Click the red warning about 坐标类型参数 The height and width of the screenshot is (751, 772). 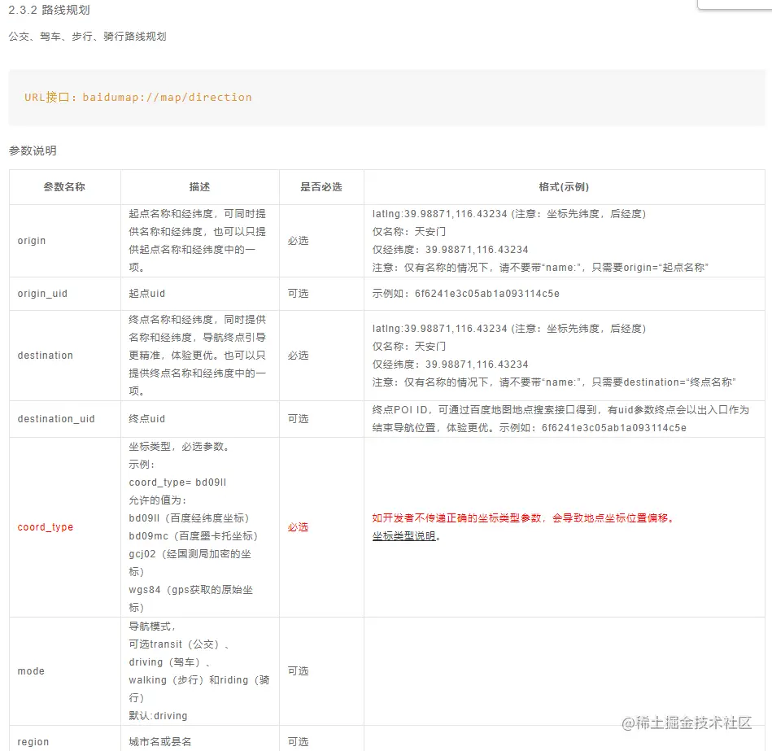pyautogui.click(x=523, y=518)
